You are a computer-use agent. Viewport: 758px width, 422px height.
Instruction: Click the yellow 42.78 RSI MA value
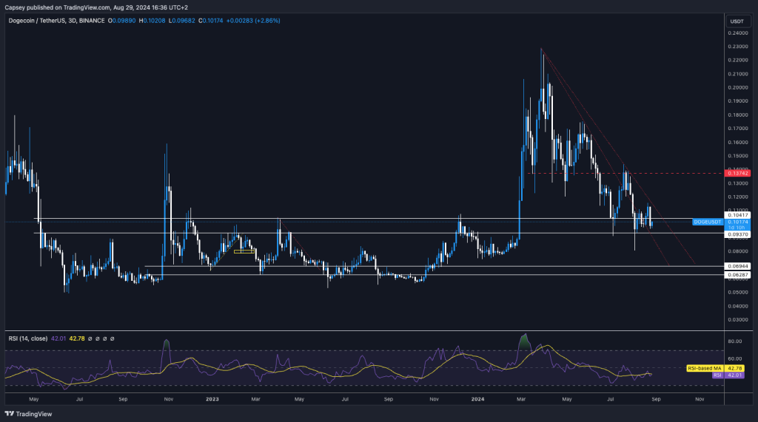pos(77,338)
